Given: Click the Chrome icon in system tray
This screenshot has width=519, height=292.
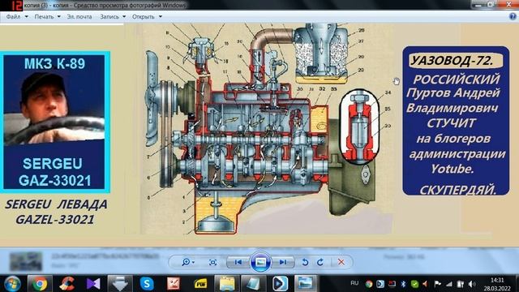Looking at the screenshot, I should pyautogui.click(x=369, y=284).
